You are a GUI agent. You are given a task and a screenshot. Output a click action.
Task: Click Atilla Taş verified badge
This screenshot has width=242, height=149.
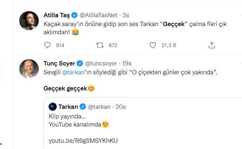pyautogui.click(x=75, y=15)
